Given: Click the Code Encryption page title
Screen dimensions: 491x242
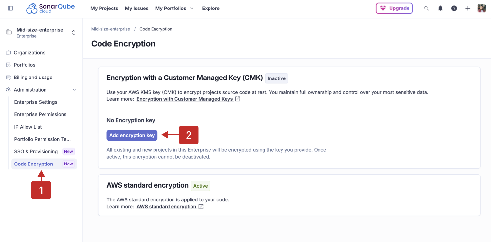Looking at the screenshot, I should (123, 44).
